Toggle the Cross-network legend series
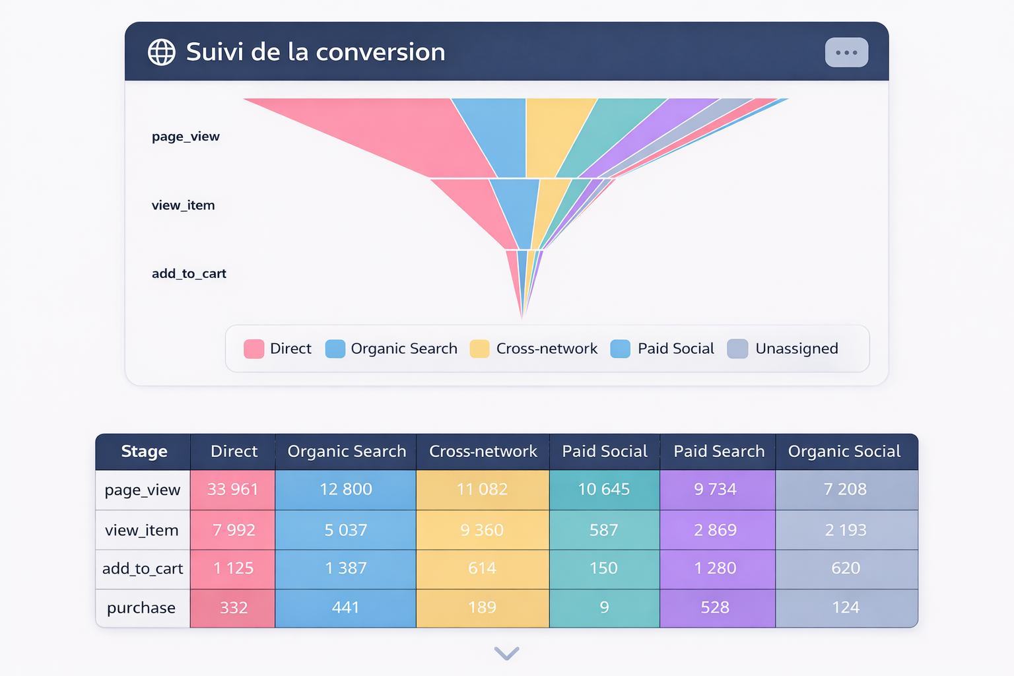 tap(533, 349)
